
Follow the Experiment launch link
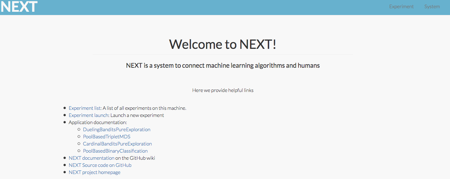tap(88, 115)
